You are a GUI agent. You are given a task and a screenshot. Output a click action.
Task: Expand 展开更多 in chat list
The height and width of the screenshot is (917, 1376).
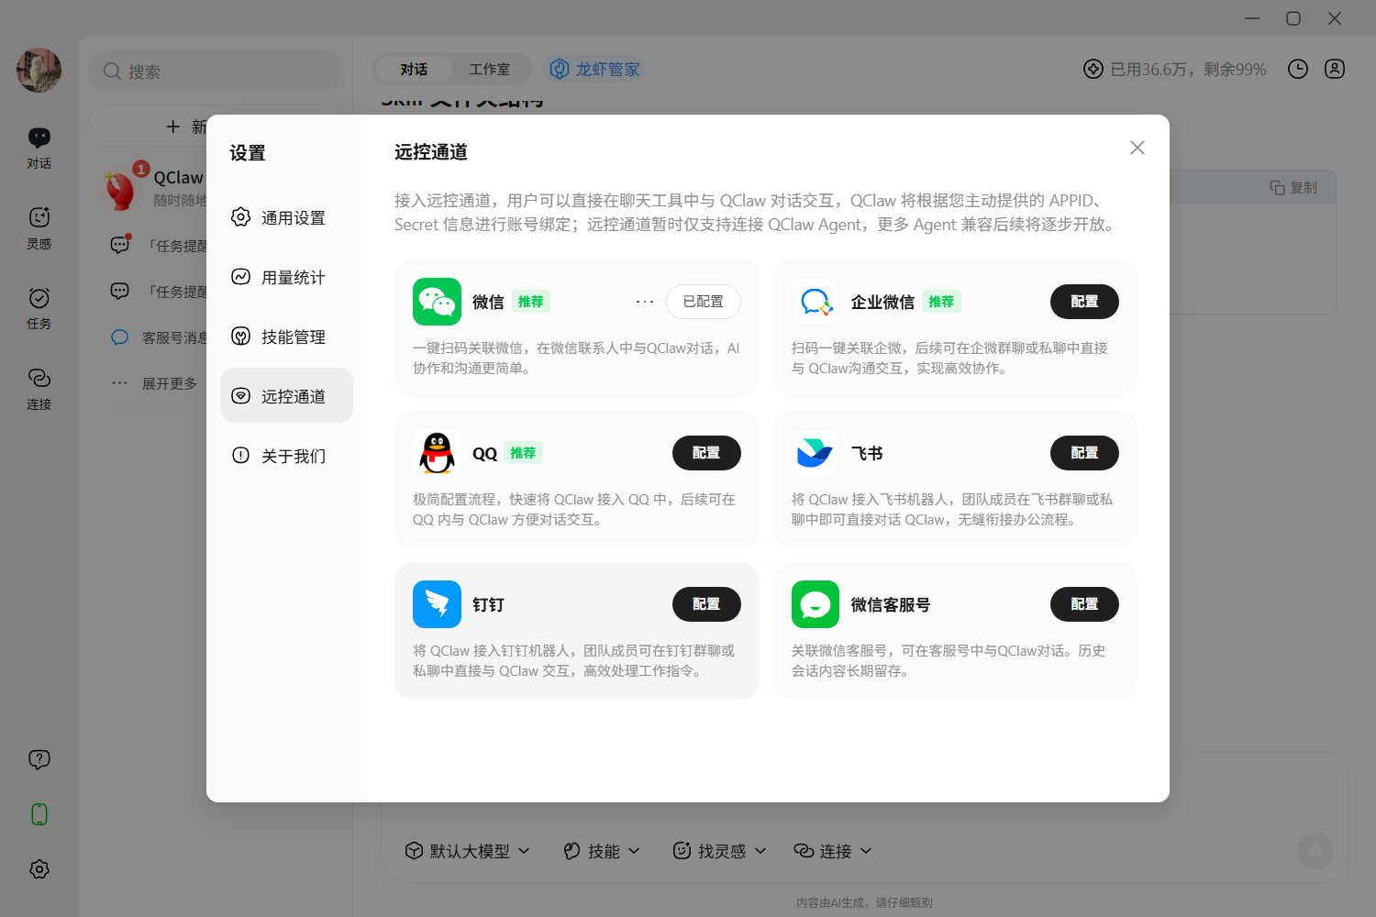click(x=154, y=383)
